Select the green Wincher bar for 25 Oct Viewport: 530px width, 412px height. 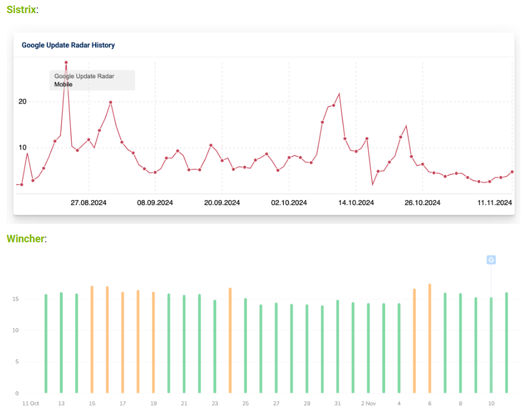tap(245, 346)
